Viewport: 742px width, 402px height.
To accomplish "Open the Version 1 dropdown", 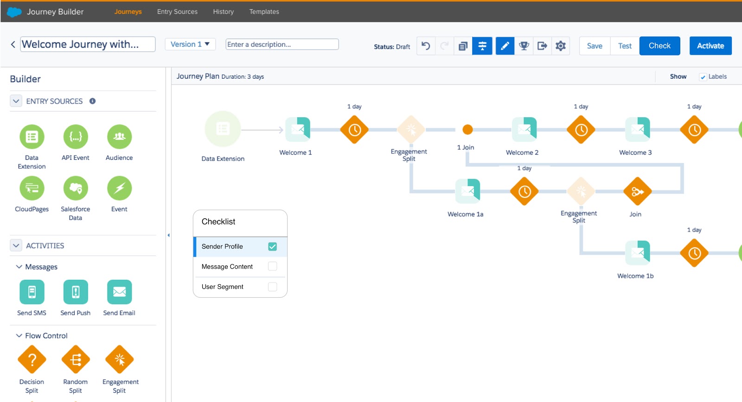I will (190, 44).
